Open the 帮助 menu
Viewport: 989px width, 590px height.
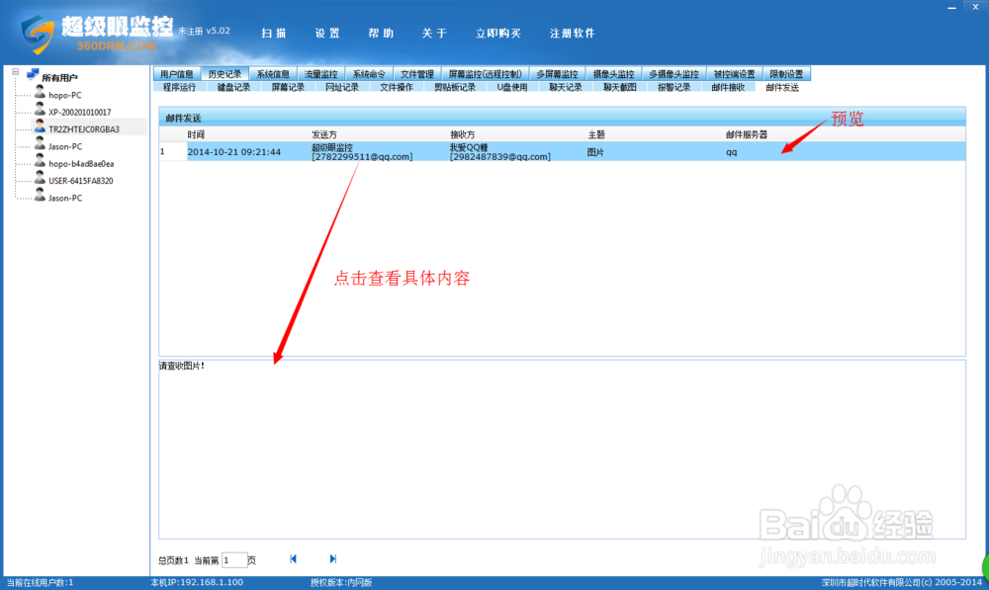click(381, 34)
